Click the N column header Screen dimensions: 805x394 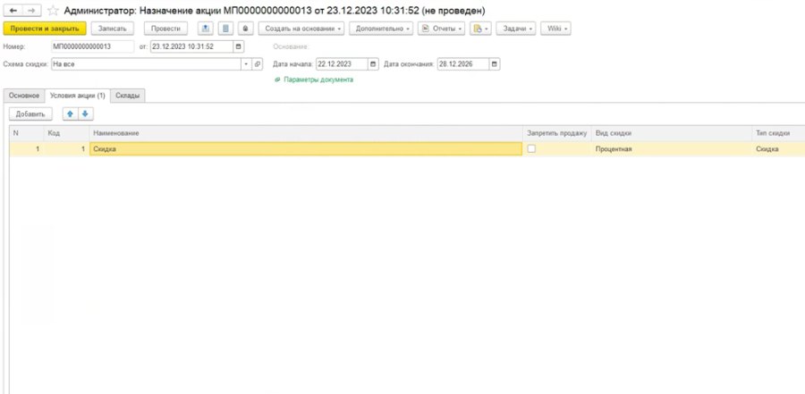click(27, 133)
